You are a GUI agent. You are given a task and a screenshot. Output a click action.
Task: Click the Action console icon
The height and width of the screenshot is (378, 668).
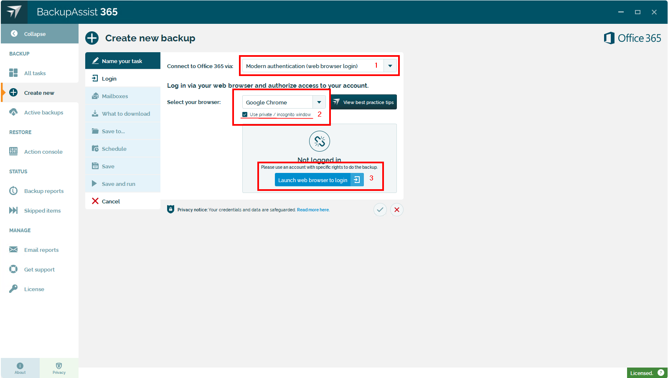(13, 151)
